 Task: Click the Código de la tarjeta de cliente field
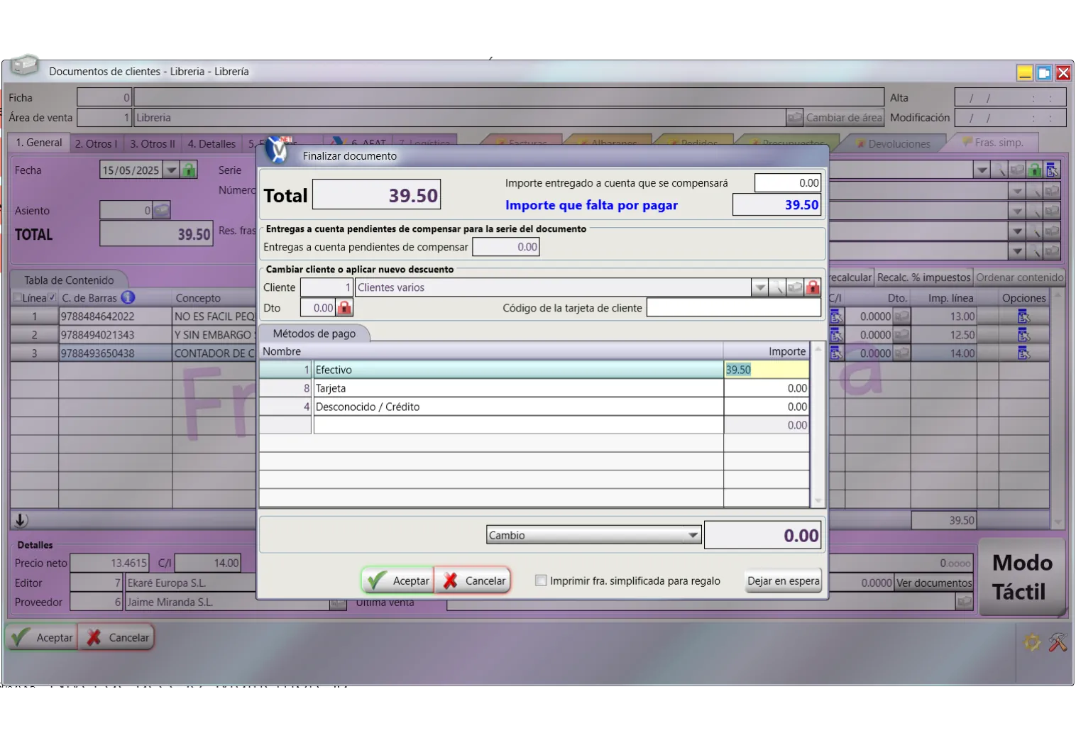pos(733,308)
